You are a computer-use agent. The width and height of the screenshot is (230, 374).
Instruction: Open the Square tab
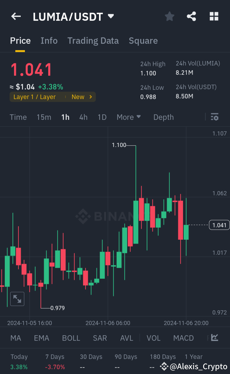pos(143,41)
